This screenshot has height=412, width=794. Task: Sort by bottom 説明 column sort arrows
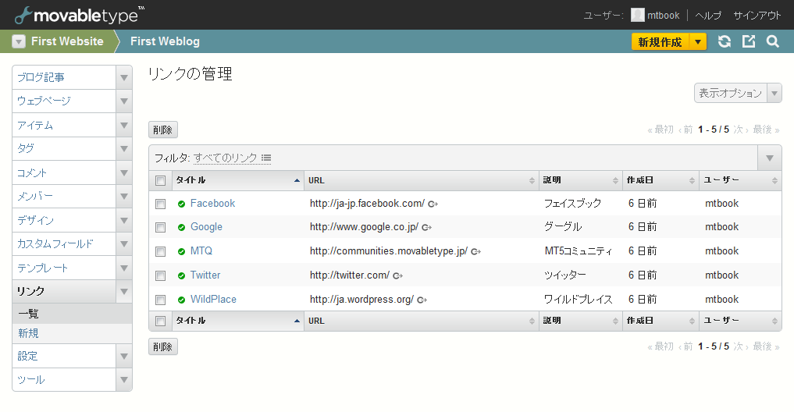click(x=615, y=321)
